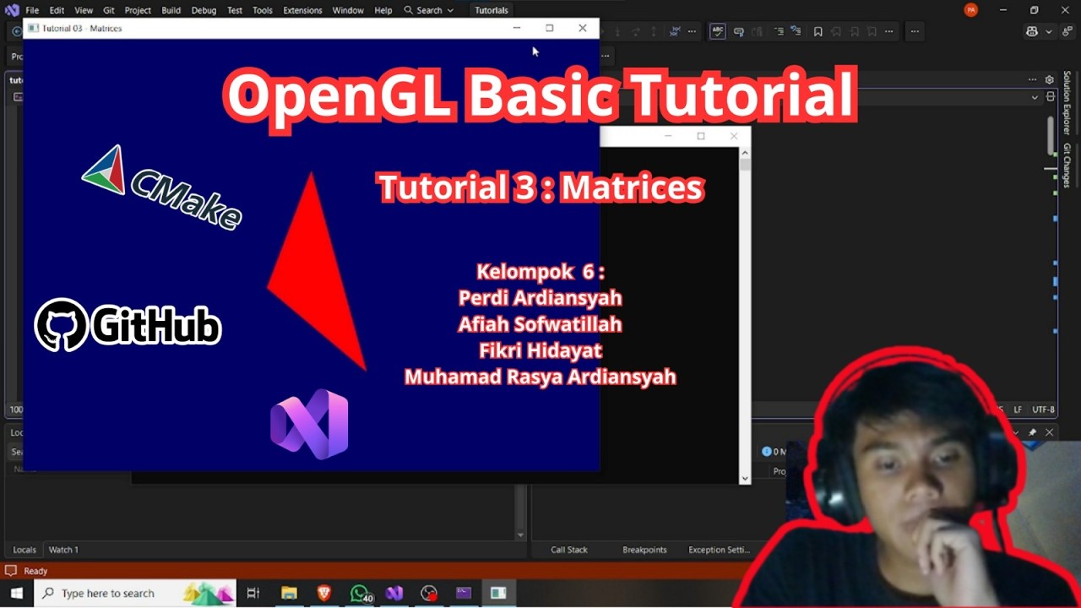The image size is (1081, 608).
Task: Switch to the Breakpoints tab
Action: click(x=644, y=550)
